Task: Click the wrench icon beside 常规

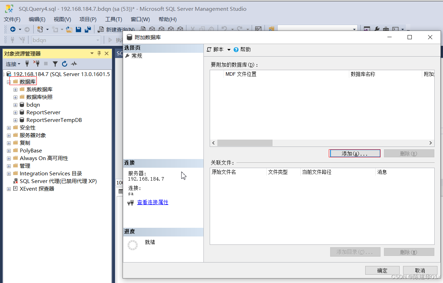Action: pyautogui.click(x=127, y=56)
